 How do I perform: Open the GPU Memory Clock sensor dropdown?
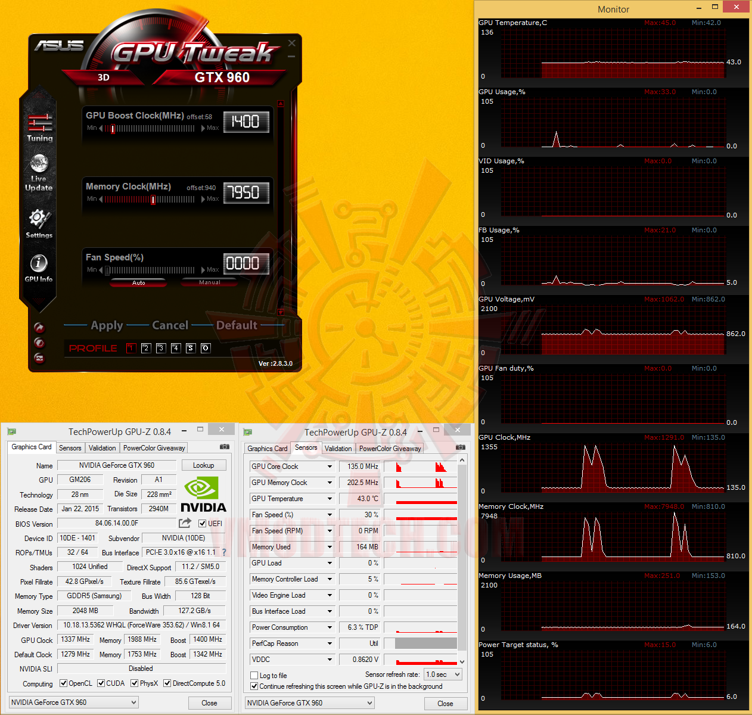point(330,483)
